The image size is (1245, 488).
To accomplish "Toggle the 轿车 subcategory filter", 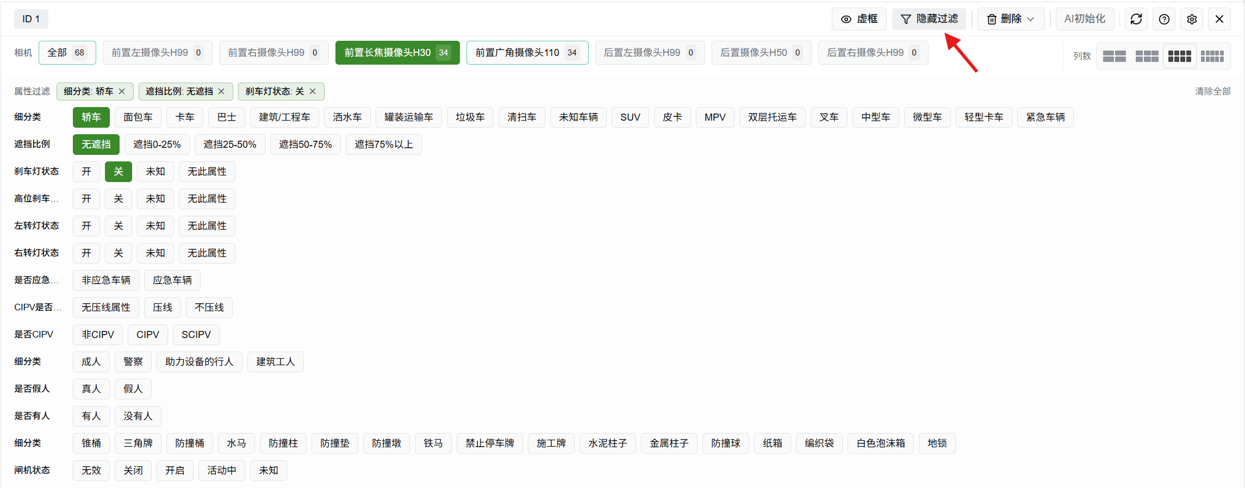I will click(91, 117).
